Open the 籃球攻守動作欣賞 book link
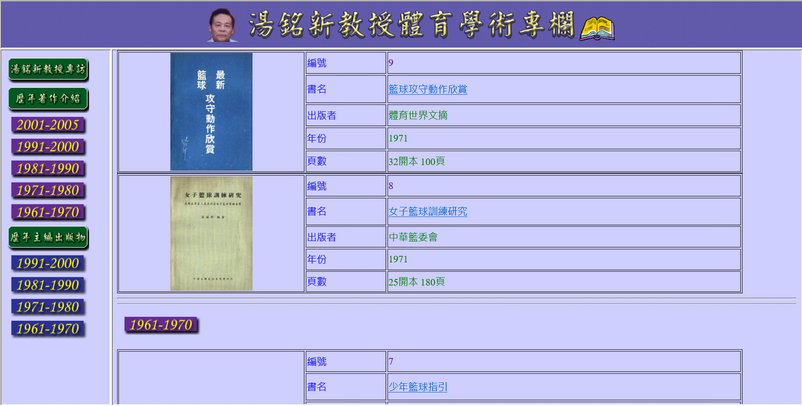 (x=428, y=89)
